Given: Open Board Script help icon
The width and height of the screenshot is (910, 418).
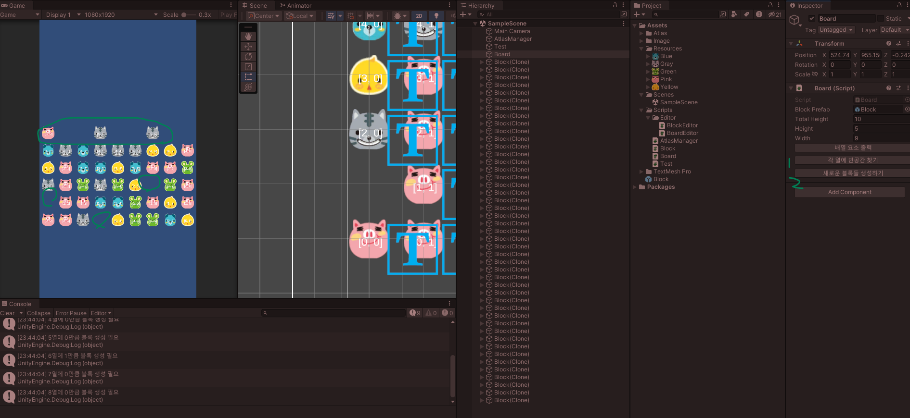Looking at the screenshot, I should coord(889,88).
